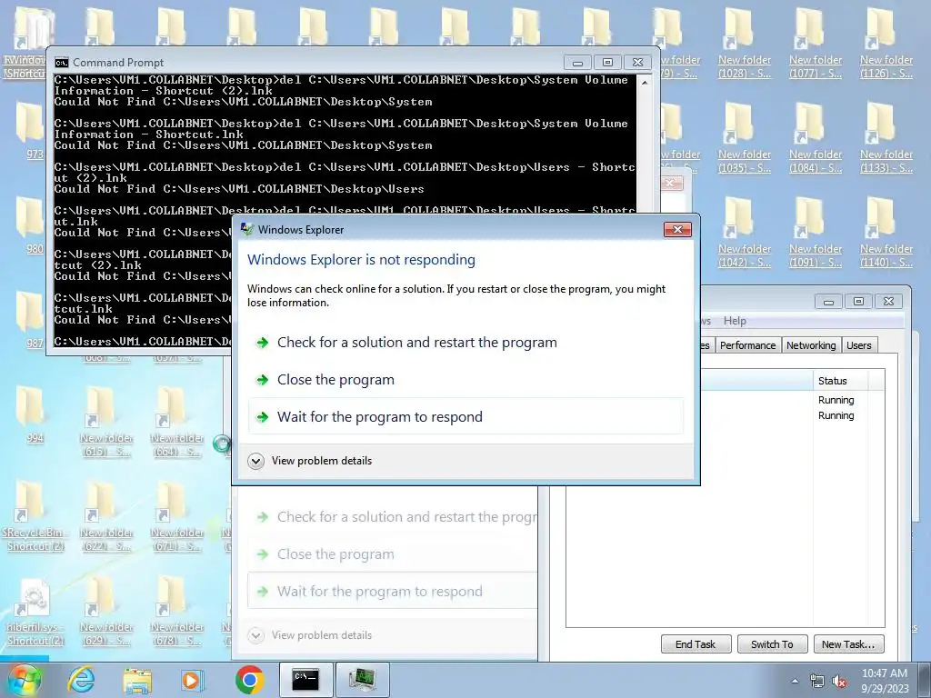931x698 pixels.
Task: Switch to Task Manager Performance tab
Action: tap(747, 344)
